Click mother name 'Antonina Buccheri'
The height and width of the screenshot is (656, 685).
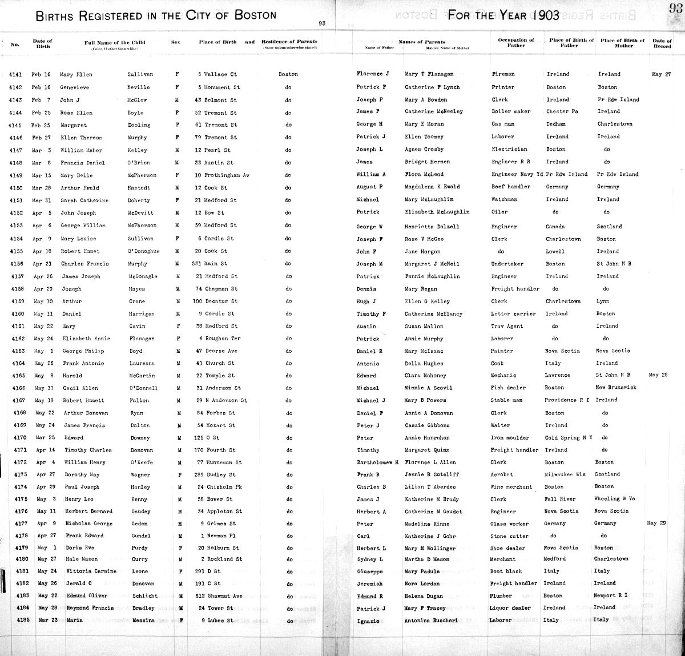coord(431,621)
